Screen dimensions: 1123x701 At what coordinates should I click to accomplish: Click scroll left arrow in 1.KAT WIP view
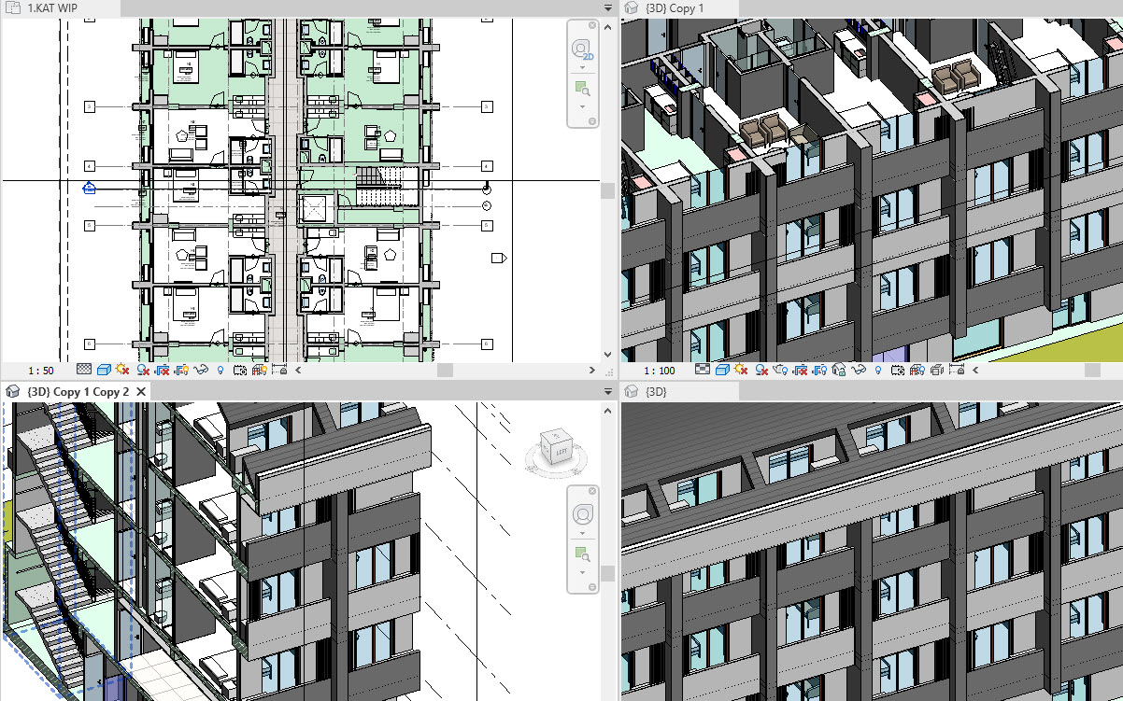point(298,370)
